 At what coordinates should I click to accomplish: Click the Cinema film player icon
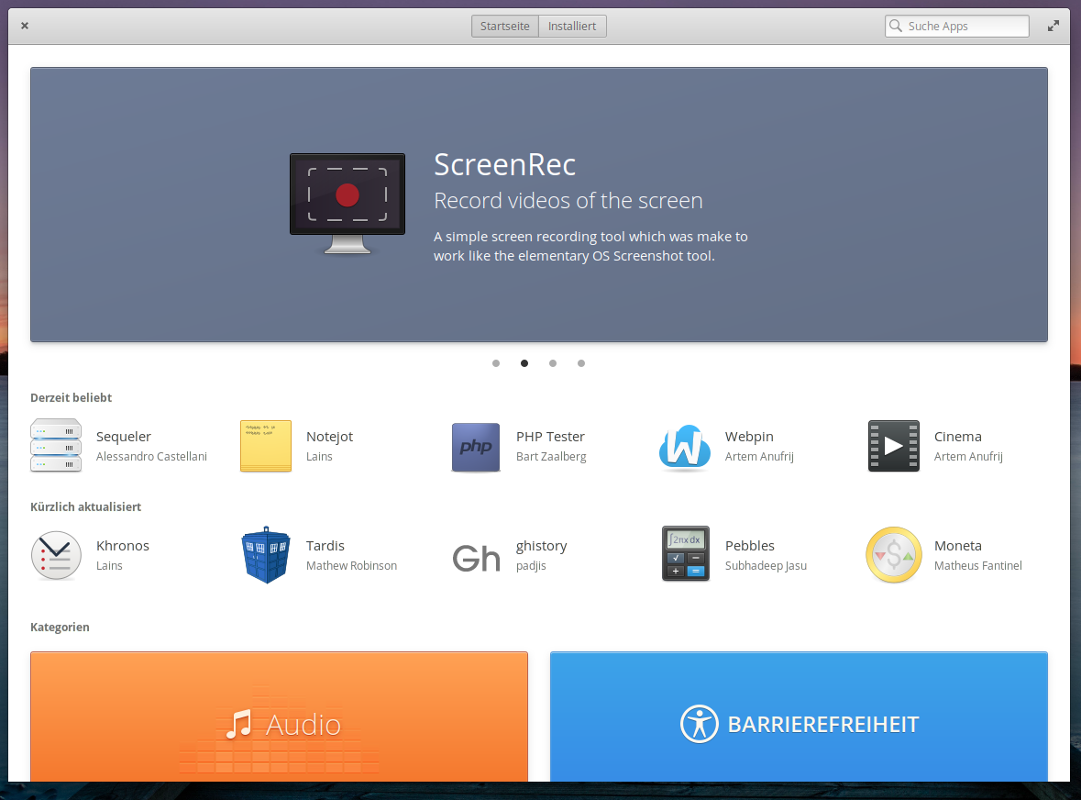[x=893, y=446]
